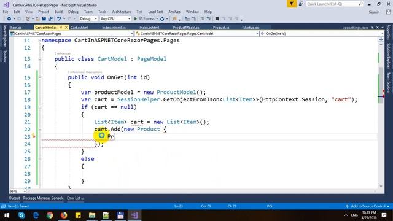This screenshot has width=393, height=221.
Task: Switch to the Item.cs tab
Action: click(x=16, y=28)
